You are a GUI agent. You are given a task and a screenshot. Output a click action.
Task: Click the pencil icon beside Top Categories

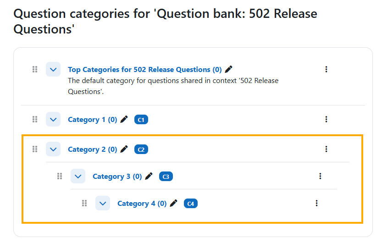[229, 69]
